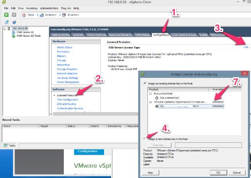
Task: Select Assign a new license key radio
Action: 145,139
